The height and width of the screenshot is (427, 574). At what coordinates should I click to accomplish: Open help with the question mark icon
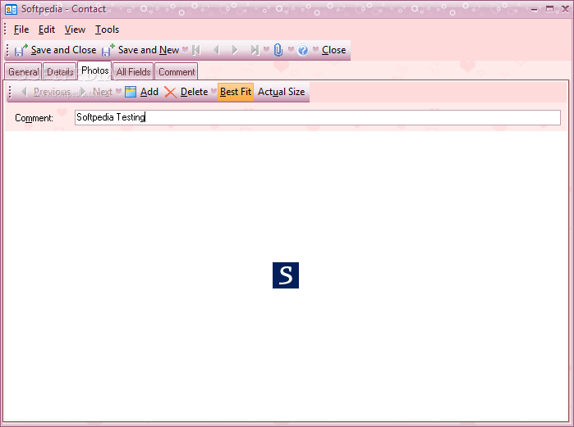click(x=303, y=50)
